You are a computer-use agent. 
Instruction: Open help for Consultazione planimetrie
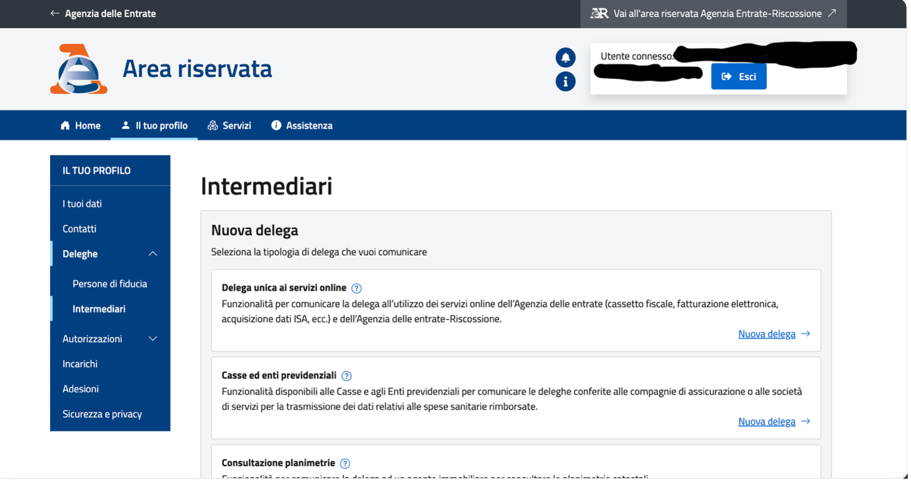click(345, 463)
